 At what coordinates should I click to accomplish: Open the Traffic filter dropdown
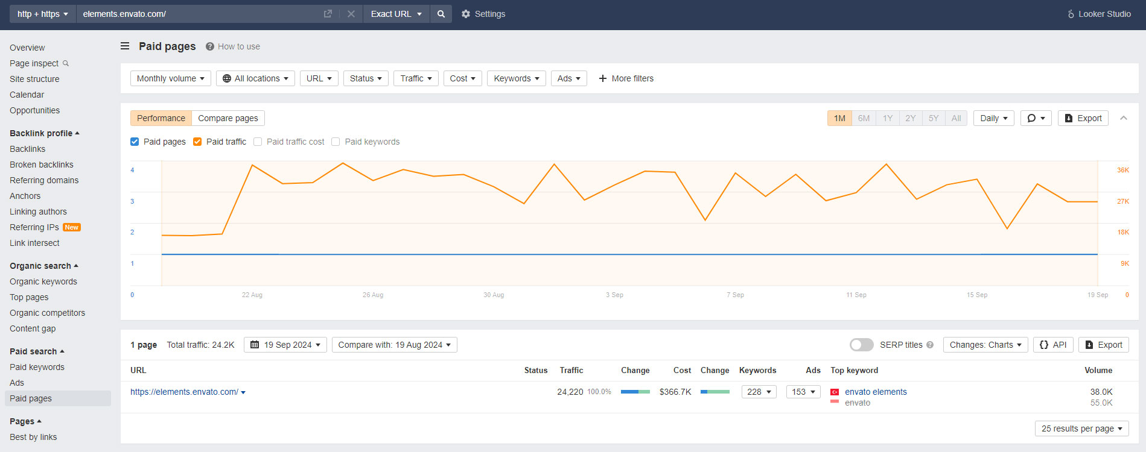tap(416, 78)
